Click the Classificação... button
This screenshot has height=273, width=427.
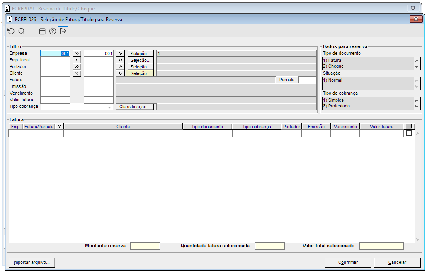(135, 107)
